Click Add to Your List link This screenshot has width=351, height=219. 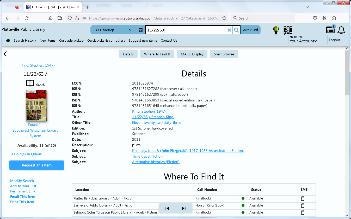(x=23, y=186)
